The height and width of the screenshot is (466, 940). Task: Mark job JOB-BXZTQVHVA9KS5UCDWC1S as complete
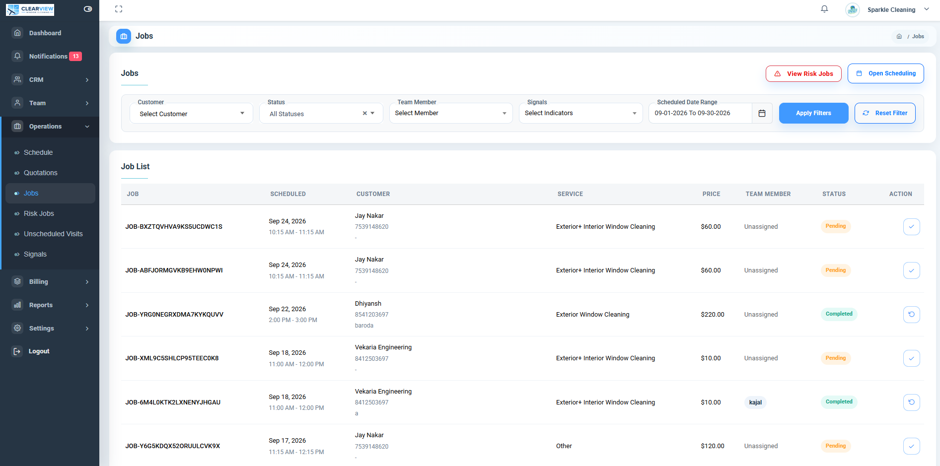(x=911, y=227)
